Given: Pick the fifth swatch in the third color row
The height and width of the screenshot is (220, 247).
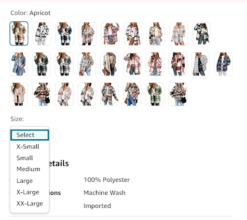Looking at the screenshot, I should [x=110, y=94].
